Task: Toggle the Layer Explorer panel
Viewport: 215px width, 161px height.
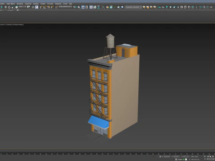Action: 87,7
